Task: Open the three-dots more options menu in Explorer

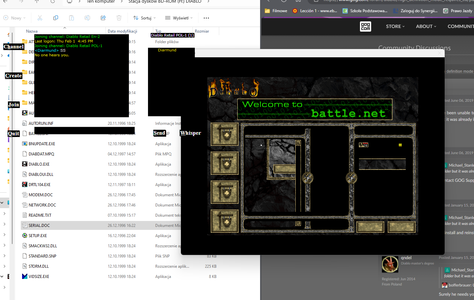Action: click(206, 18)
